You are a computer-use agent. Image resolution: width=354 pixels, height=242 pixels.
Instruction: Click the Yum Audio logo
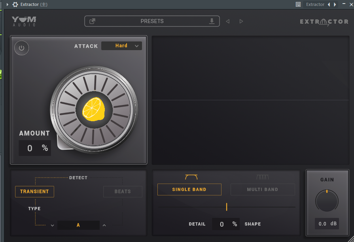click(24, 21)
